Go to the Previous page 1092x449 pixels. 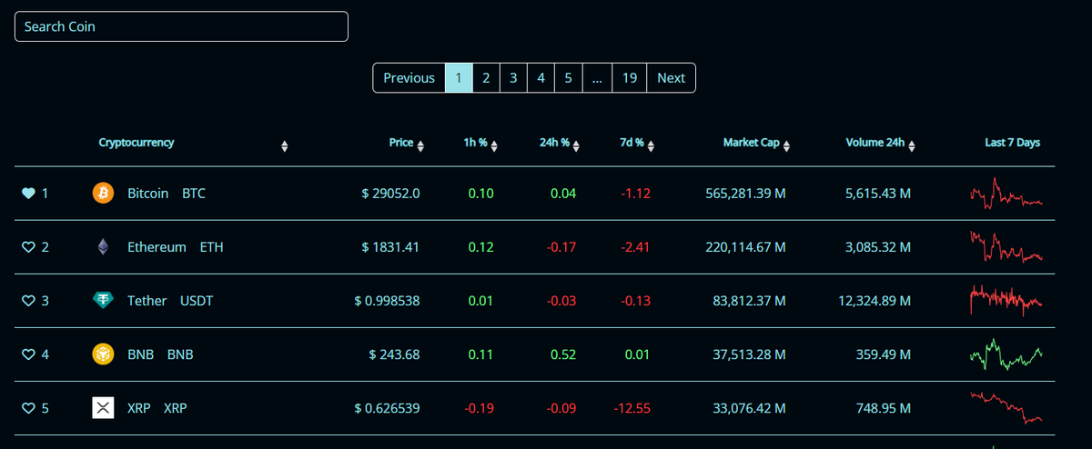pyautogui.click(x=409, y=78)
